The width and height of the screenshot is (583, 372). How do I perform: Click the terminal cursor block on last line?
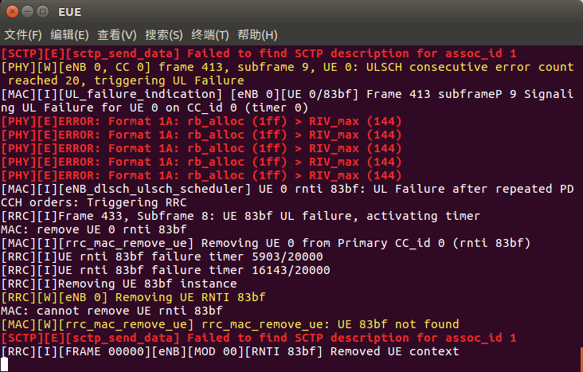[x=5, y=364]
